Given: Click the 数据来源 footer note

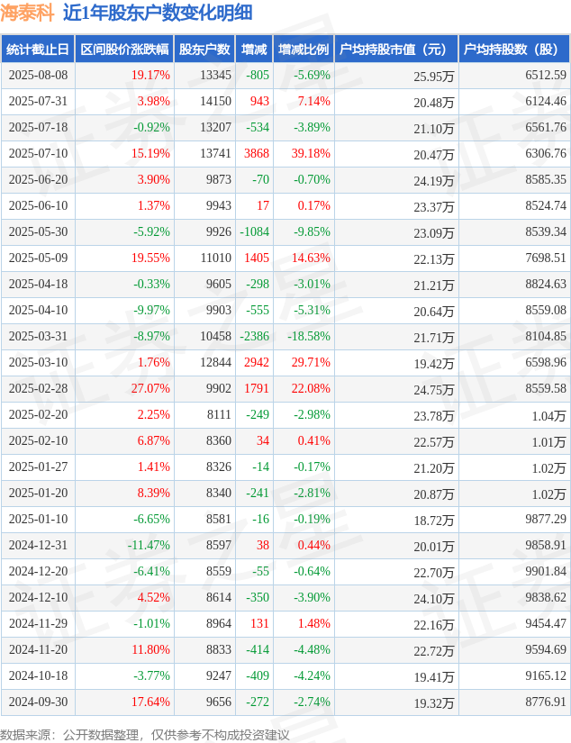Looking at the screenshot, I should point(145,735).
